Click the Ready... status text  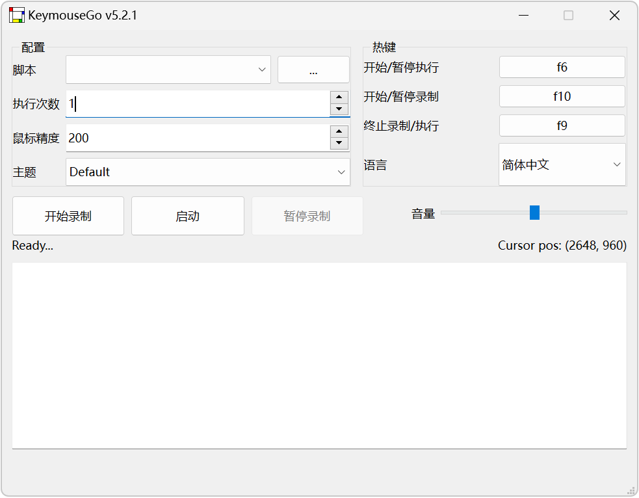(x=33, y=245)
